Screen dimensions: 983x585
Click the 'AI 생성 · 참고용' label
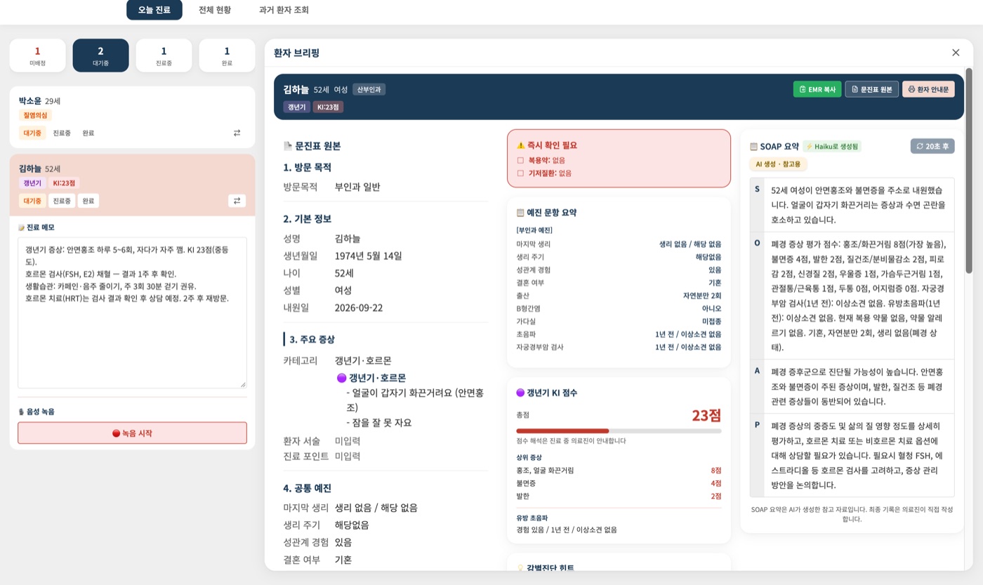pos(779,164)
